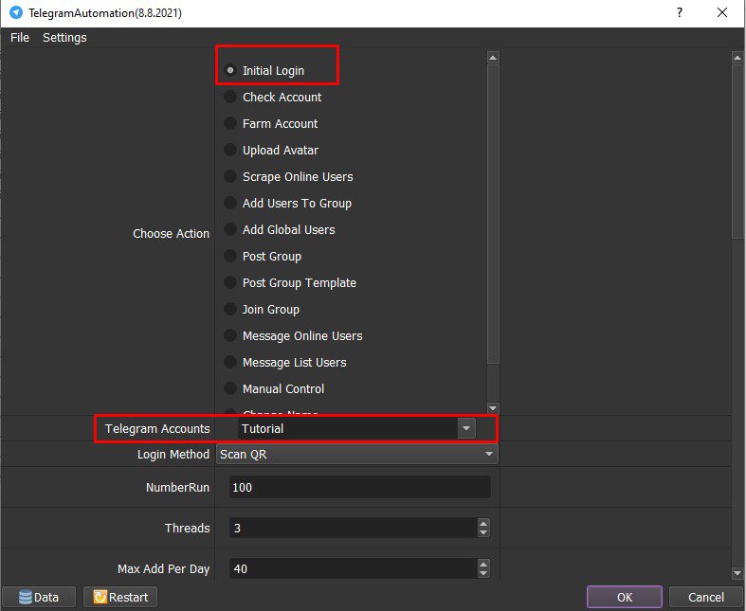Select Message List Users action
The width and height of the screenshot is (746, 611).
230,362
